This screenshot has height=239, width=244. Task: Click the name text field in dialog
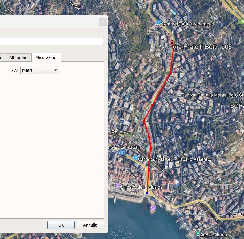pos(51,41)
